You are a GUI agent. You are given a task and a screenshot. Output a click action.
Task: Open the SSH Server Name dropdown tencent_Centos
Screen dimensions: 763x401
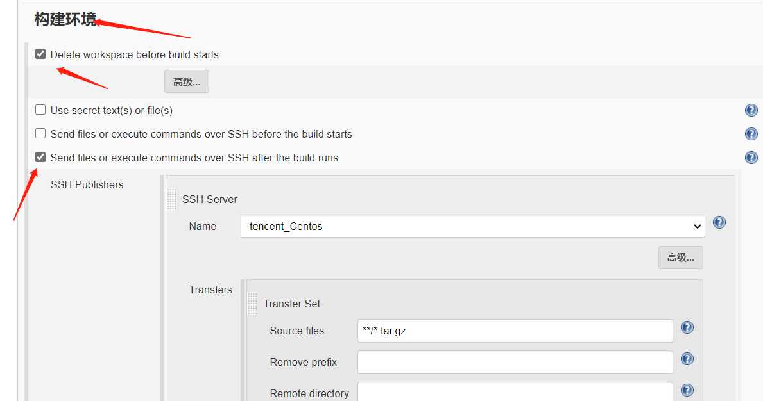472,226
